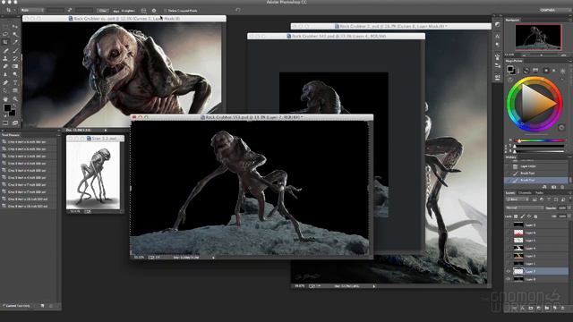Viewport: 573px width, 322px height.
Task: Select the History panel tab
Action: click(510, 157)
